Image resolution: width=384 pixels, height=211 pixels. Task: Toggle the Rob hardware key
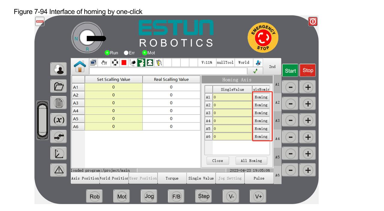[94, 196]
